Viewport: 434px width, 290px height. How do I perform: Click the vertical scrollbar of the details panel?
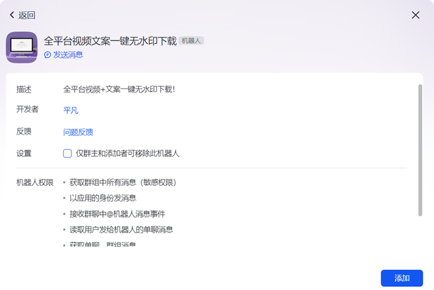click(420, 150)
